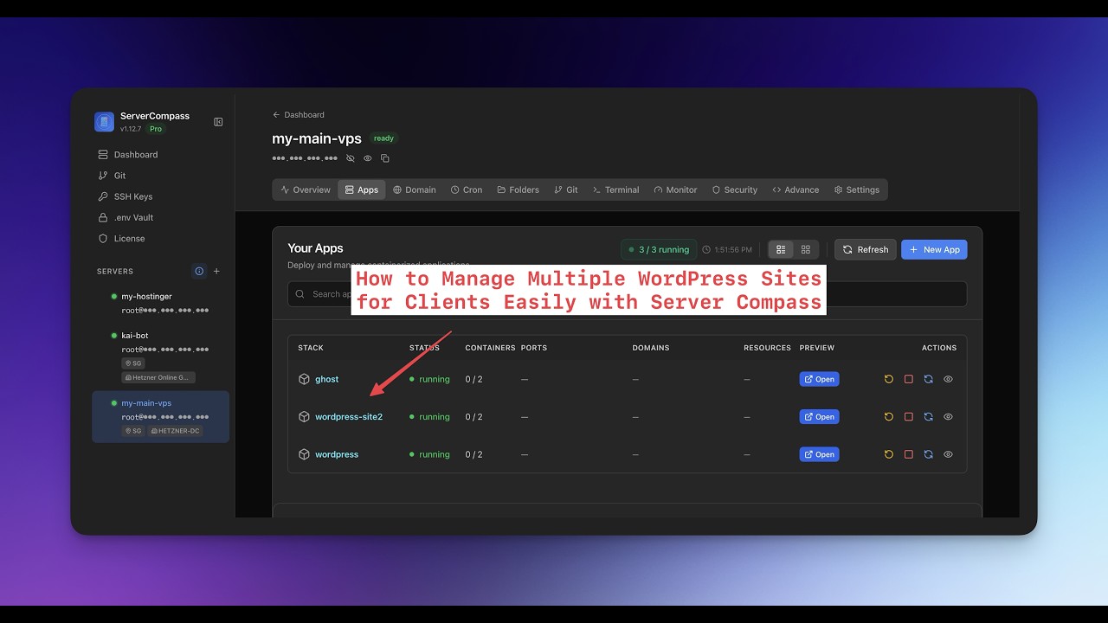Switch to the Overview tab
The height and width of the screenshot is (623, 1108).
306,189
